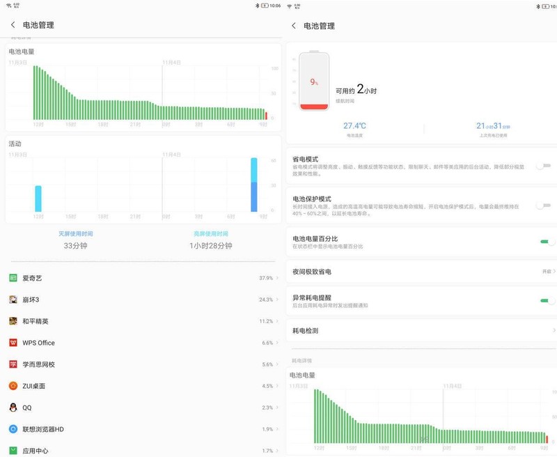This screenshot has width=557, height=457.
Task: Tap the 电池保护模式 setting title
Action: (x=312, y=199)
